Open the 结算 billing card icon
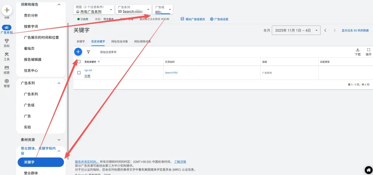373x175 pixels. click(7, 68)
